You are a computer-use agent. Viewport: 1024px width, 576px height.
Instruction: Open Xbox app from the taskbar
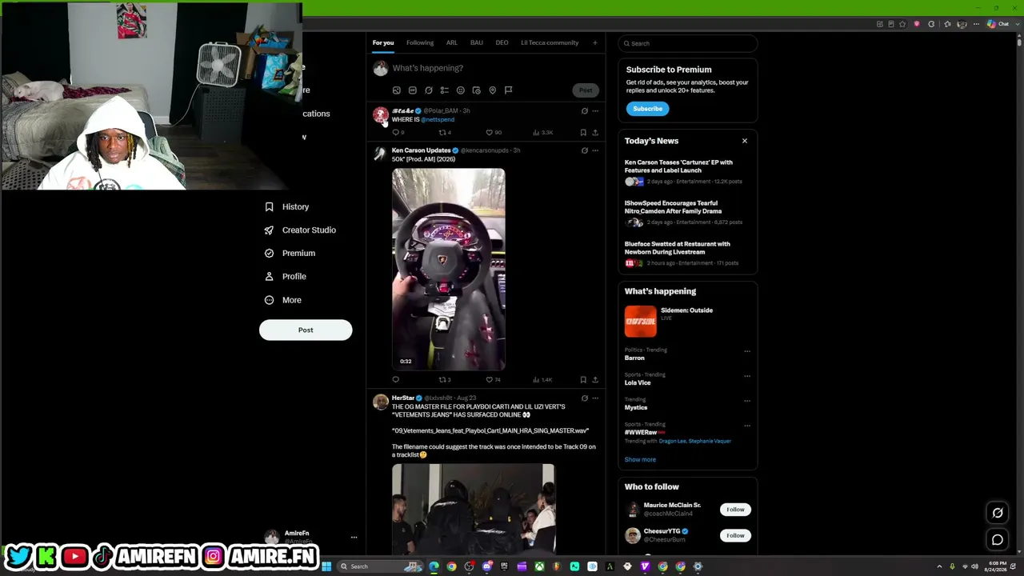click(539, 566)
